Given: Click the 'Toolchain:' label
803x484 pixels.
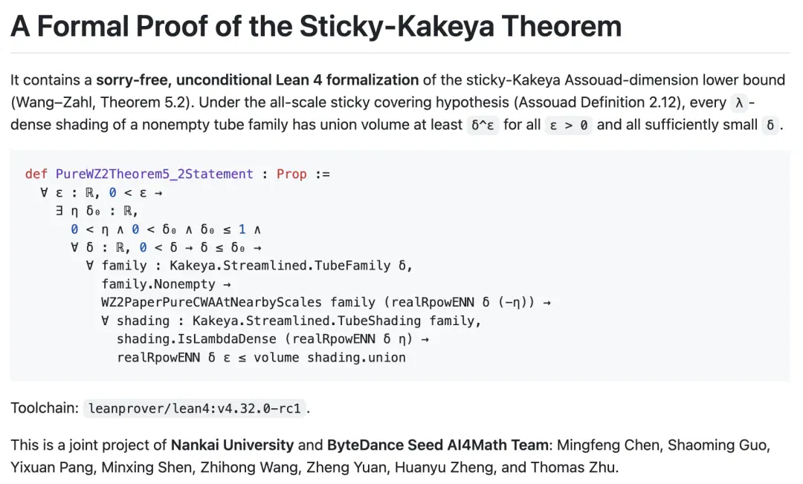Looking at the screenshot, I should point(44,408).
